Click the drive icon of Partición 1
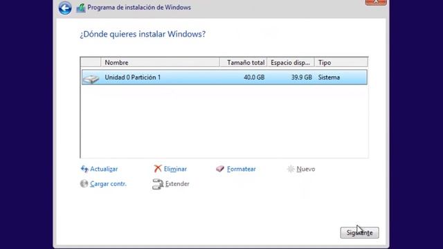443x249 pixels. pyautogui.click(x=91, y=79)
